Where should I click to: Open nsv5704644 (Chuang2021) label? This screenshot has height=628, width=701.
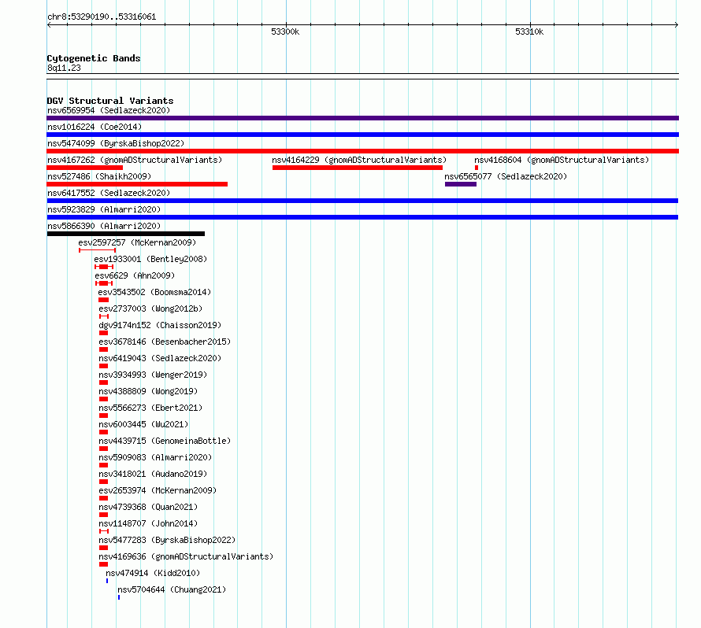(172, 589)
